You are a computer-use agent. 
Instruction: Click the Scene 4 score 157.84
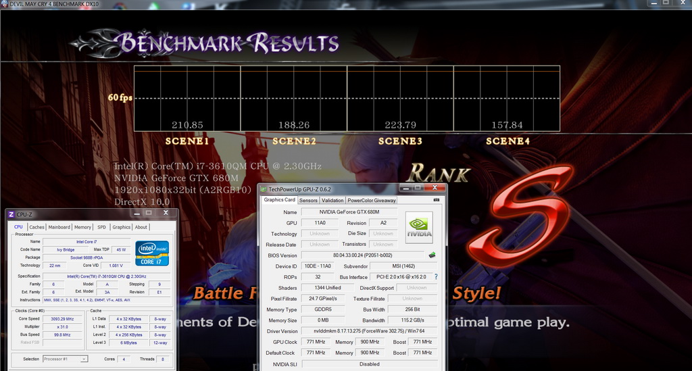(507, 125)
